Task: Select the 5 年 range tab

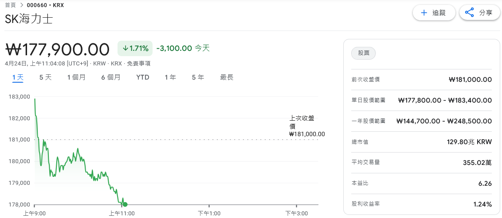Action: tap(198, 77)
